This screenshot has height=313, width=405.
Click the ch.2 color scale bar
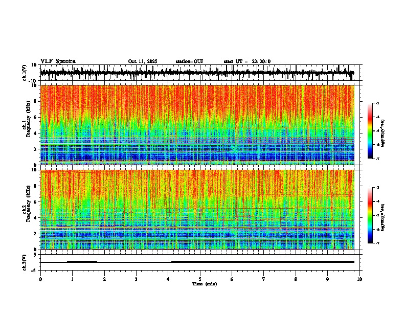click(370, 215)
